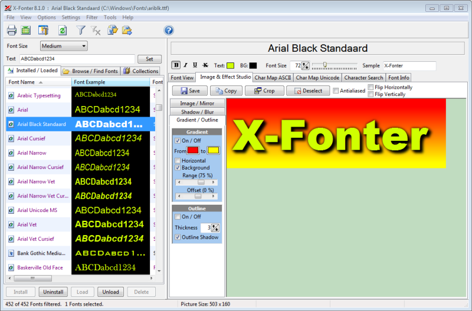This screenshot has width=472, height=311.
Task: Enable Horizontal gradient checkbox
Action: pos(178,161)
